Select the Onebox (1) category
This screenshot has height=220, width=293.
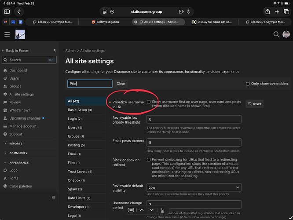86,180
